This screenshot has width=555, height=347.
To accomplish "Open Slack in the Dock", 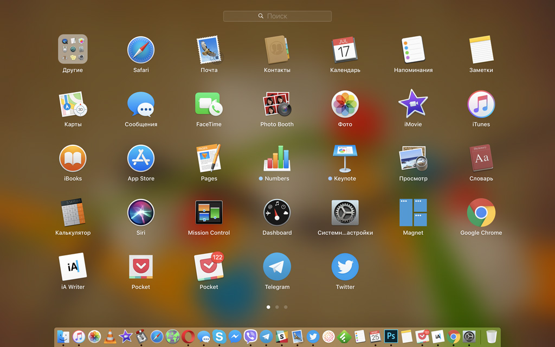I will 282,336.
